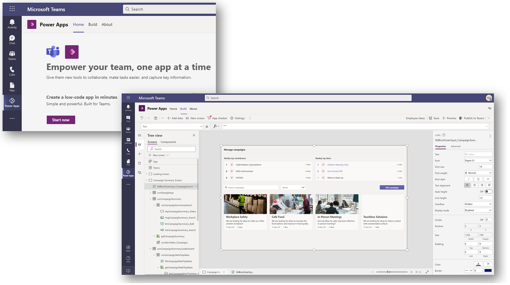Change the Overflow dropdown from Hidden
Image resolution: width=510 pixels, height=285 pixels.
[478, 204]
